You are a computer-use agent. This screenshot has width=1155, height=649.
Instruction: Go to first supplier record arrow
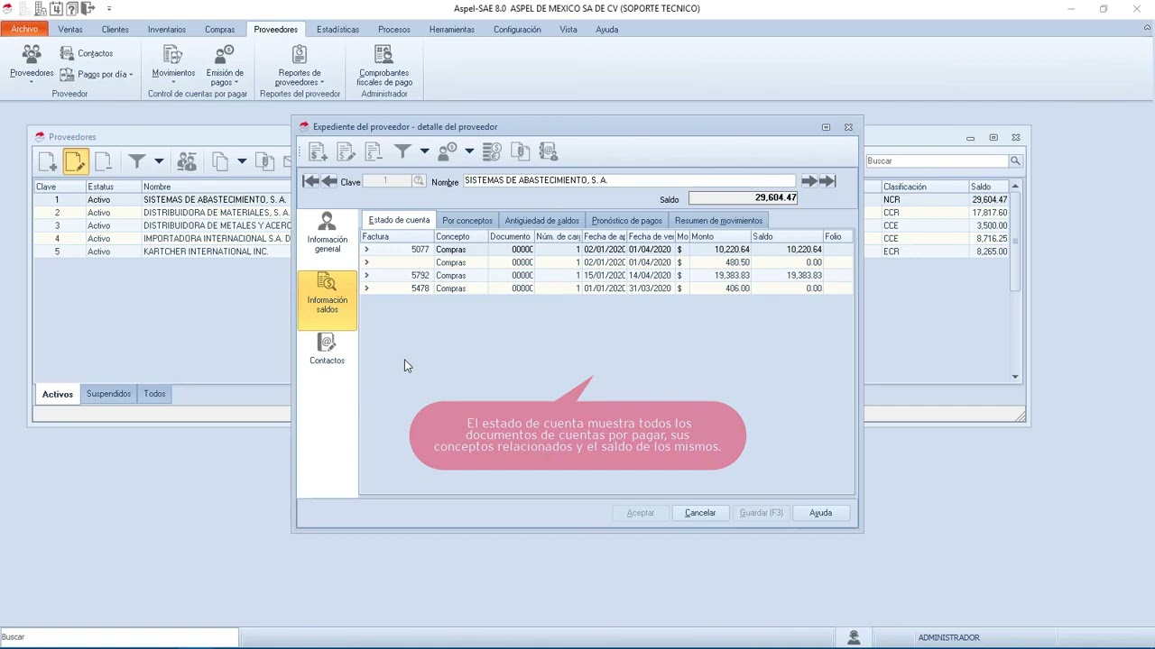(x=310, y=181)
